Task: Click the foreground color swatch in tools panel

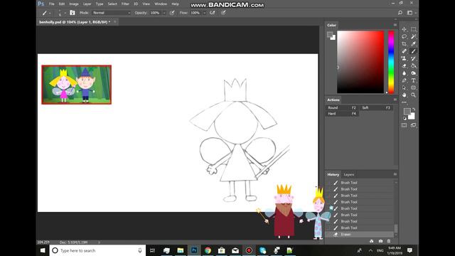Action: [x=407, y=112]
